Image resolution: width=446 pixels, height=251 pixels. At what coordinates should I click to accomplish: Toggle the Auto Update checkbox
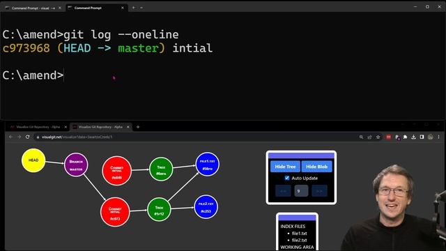tap(287, 178)
